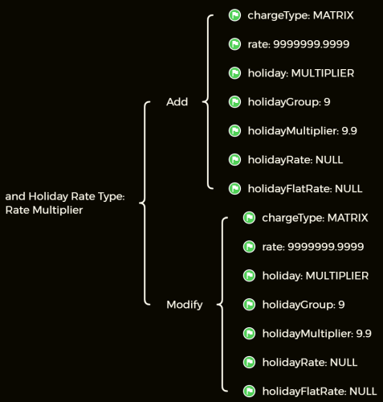
Task: Collapse the Add branch brace
Action: tap(208, 102)
